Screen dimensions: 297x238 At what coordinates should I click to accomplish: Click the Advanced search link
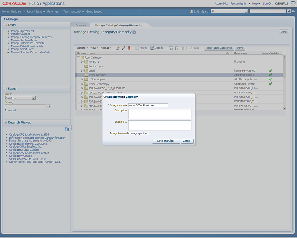tap(10, 110)
